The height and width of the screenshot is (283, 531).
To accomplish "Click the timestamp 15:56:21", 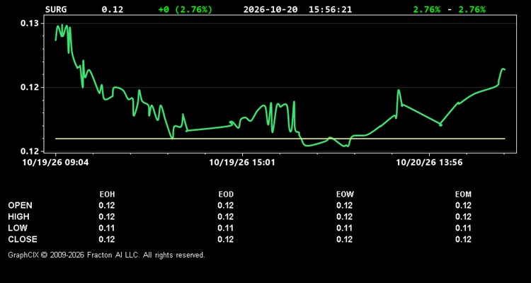I will coord(330,9).
